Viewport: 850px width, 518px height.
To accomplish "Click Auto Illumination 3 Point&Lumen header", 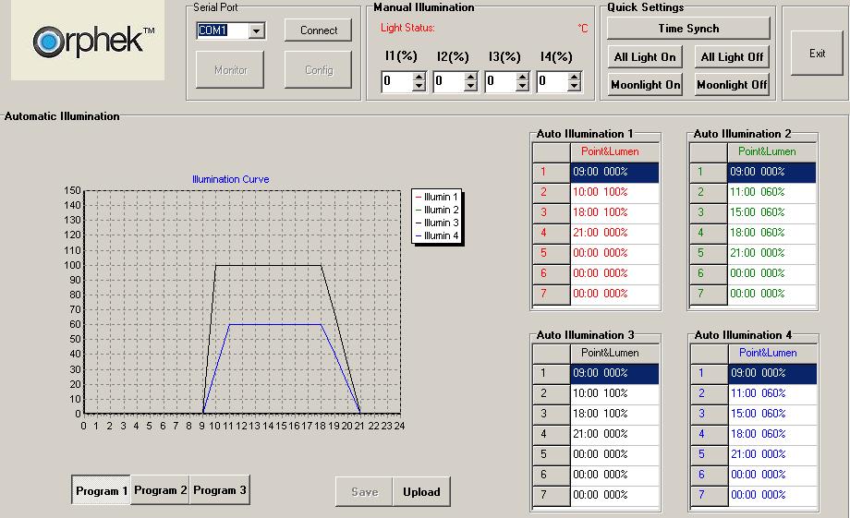I will [x=614, y=354].
